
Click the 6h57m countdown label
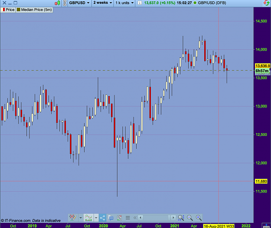tap(262, 71)
